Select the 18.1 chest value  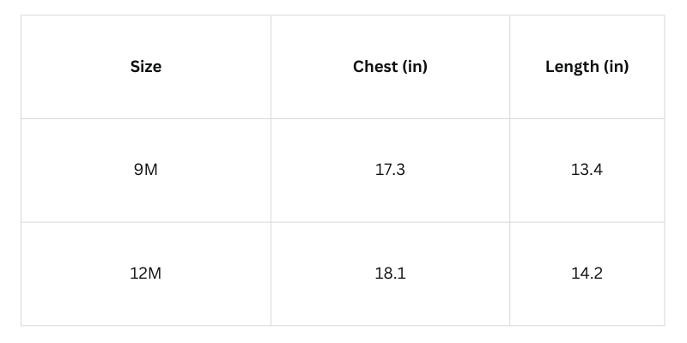tap(390, 274)
